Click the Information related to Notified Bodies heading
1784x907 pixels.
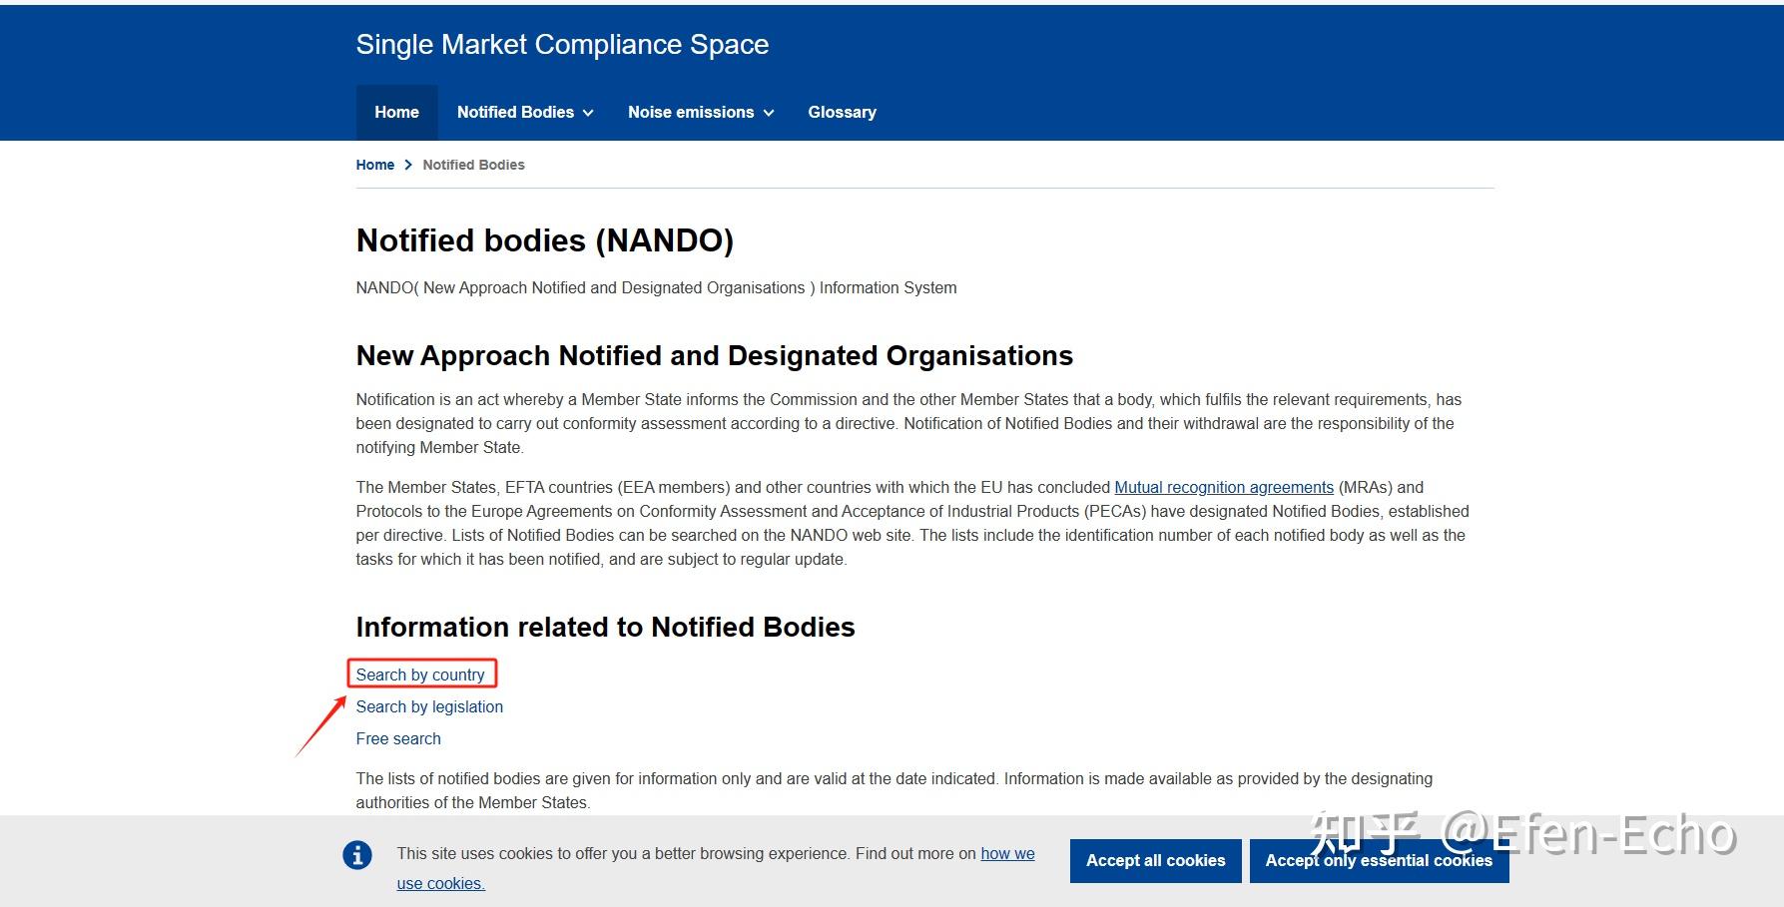click(605, 627)
